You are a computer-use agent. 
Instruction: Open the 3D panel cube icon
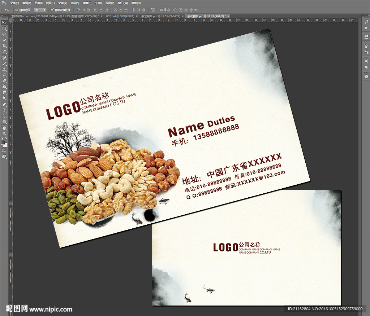click(366, 76)
